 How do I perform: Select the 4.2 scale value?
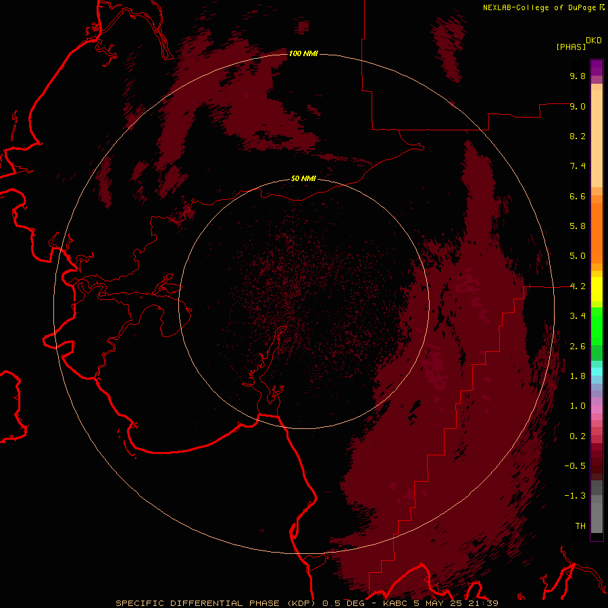pyautogui.click(x=578, y=286)
